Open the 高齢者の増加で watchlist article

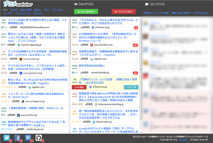(108, 53)
